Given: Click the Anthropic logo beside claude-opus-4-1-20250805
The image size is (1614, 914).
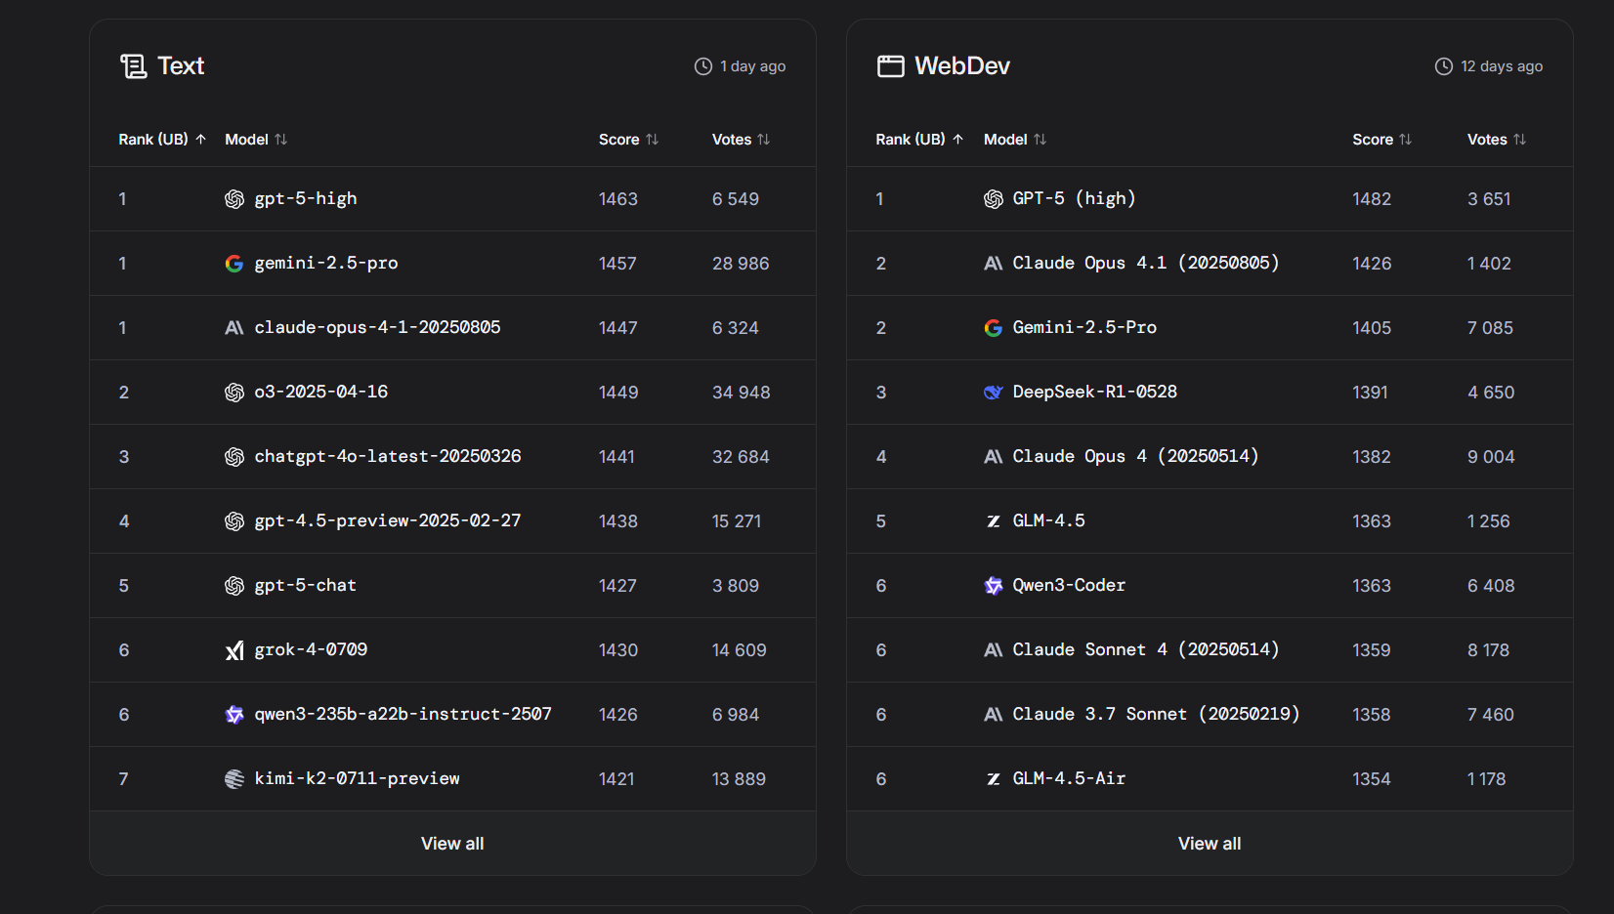Looking at the screenshot, I should click(234, 328).
